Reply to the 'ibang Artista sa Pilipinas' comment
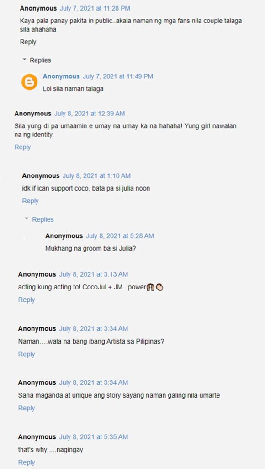This screenshot has width=265, height=469. tap(26, 354)
